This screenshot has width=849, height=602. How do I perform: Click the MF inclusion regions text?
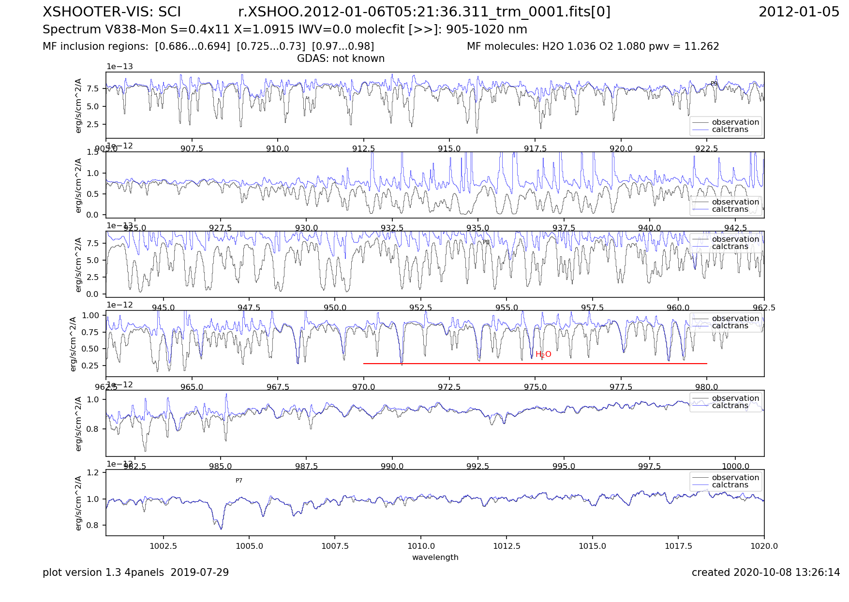tap(208, 46)
